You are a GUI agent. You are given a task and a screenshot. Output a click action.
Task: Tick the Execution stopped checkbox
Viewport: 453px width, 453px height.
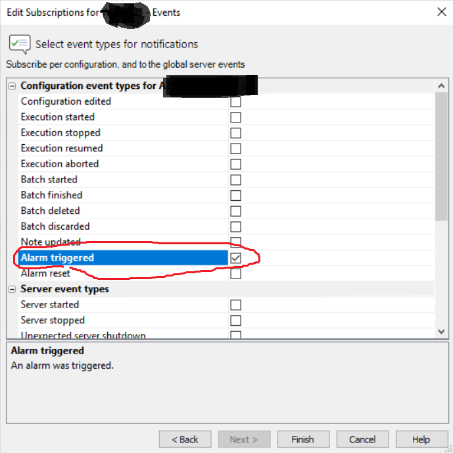(x=235, y=133)
